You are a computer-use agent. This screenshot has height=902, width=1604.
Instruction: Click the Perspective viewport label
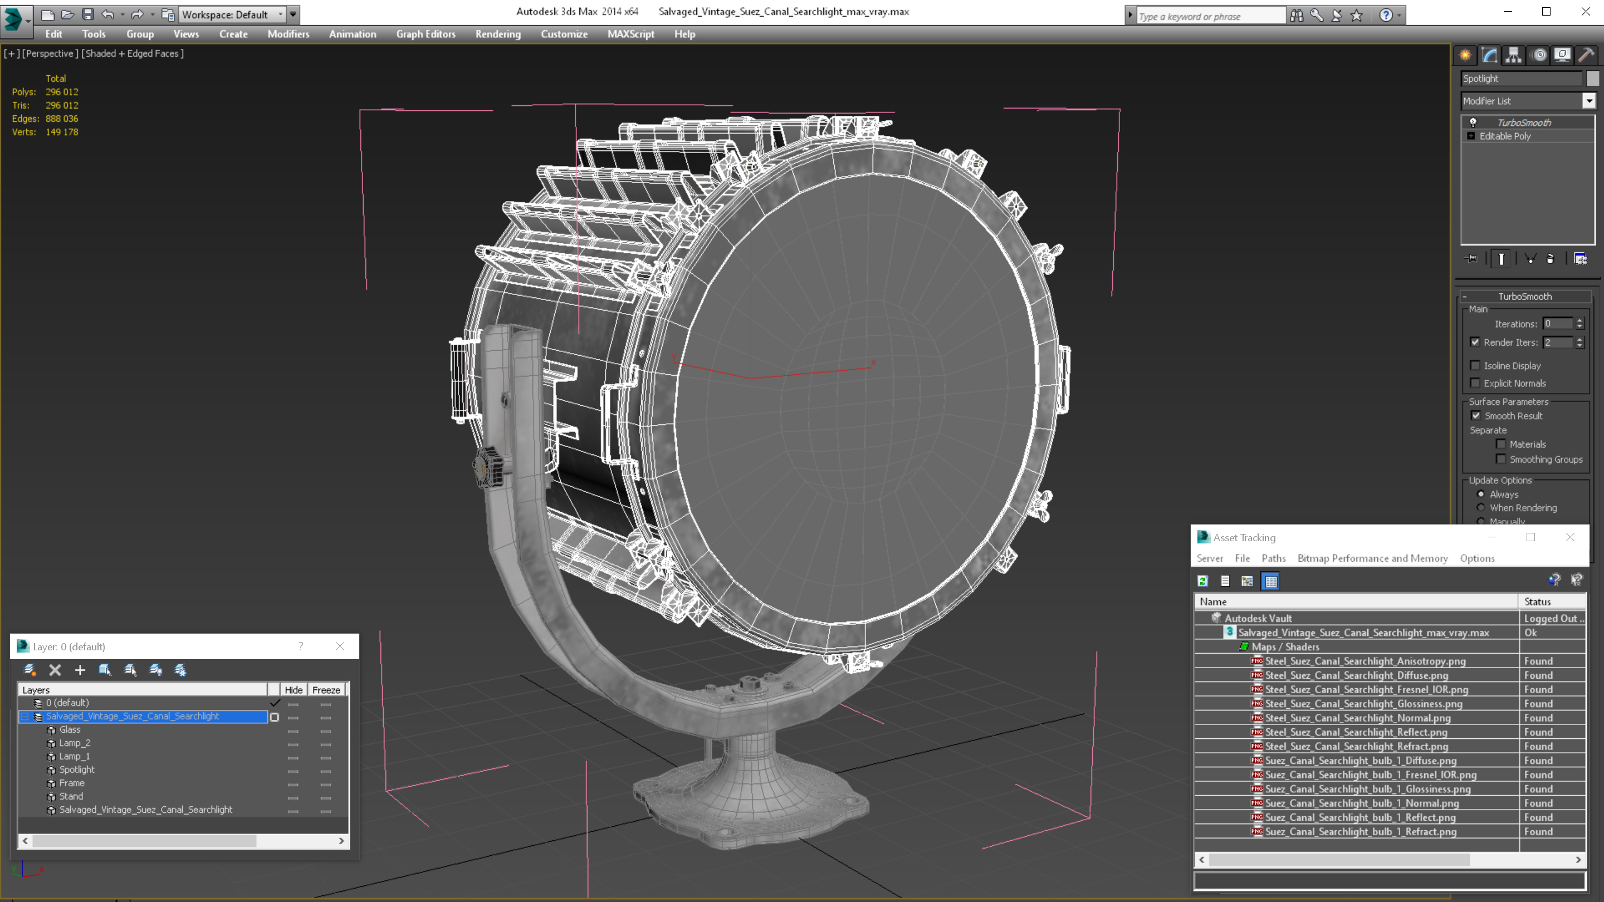click(x=50, y=53)
